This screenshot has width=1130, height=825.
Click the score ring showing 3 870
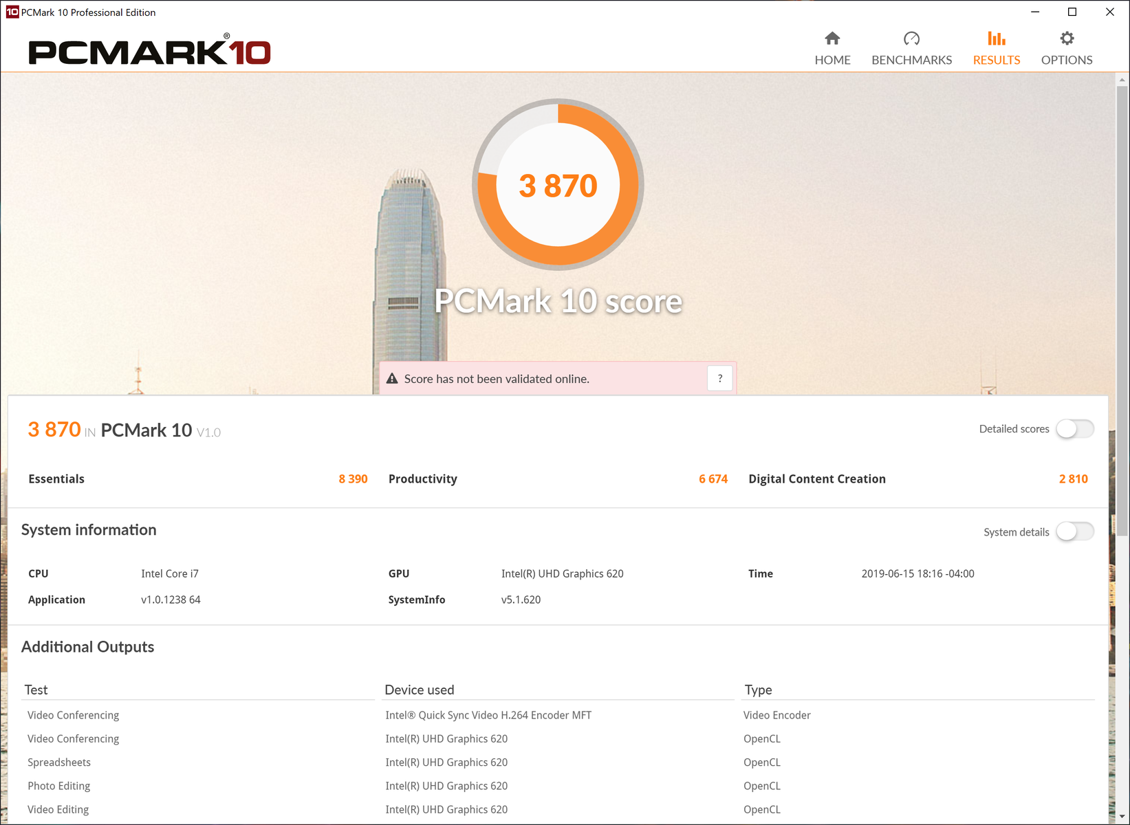click(558, 184)
